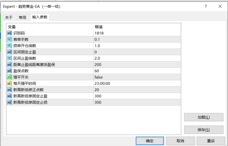Viewport: 228px width, 146px height.
Task: Click the decimal icon beside 首单手数
Action: click(9, 40)
